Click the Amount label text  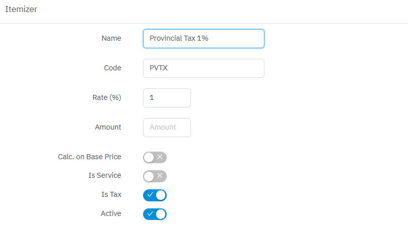[x=108, y=127]
